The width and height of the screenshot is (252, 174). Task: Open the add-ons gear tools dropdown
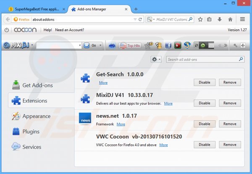point(156,60)
